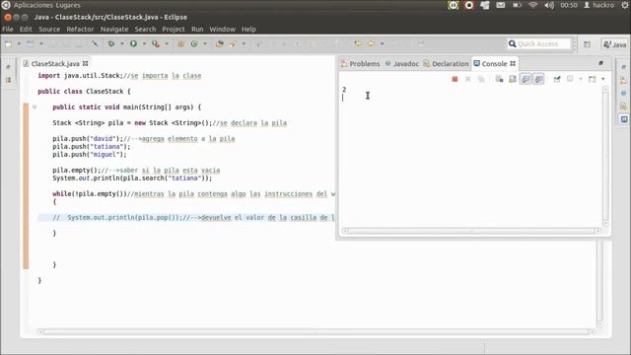Click the Run External Tools icon
Screen dimensions: 631x355
coord(156,43)
